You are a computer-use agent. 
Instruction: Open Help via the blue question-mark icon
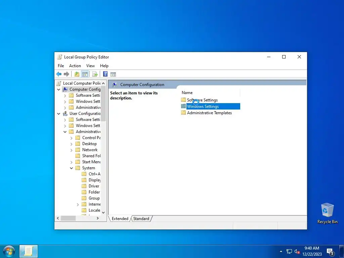click(x=105, y=74)
